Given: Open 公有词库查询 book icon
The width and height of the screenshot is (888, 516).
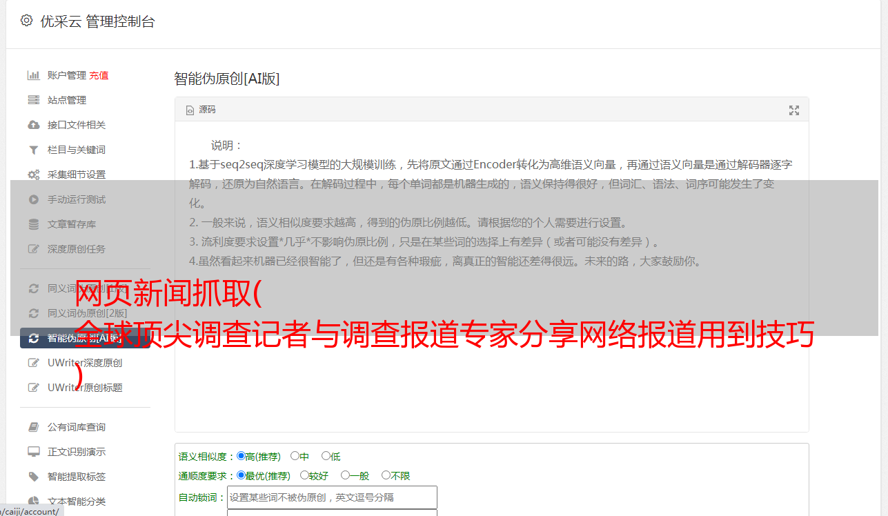Looking at the screenshot, I should tap(33, 427).
